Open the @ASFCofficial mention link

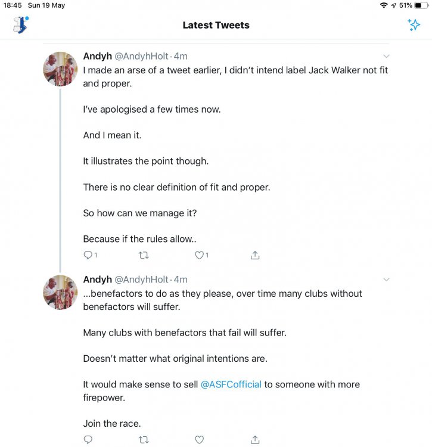point(231,384)
